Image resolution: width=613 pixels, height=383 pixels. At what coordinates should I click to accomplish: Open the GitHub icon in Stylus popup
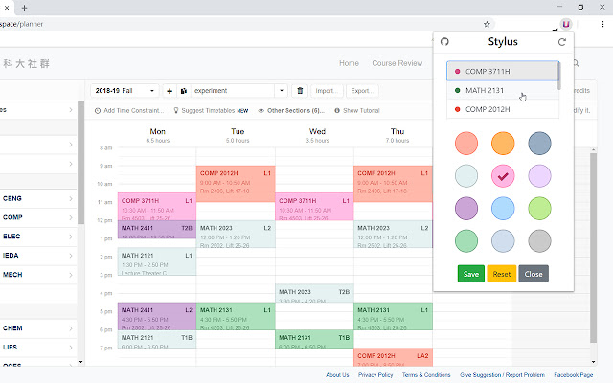coord(444,42)
